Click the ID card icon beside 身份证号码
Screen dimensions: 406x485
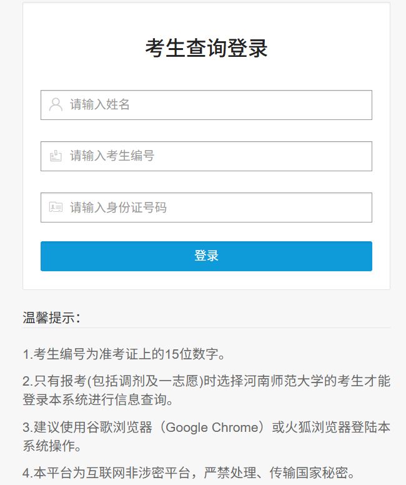point(56,207)
